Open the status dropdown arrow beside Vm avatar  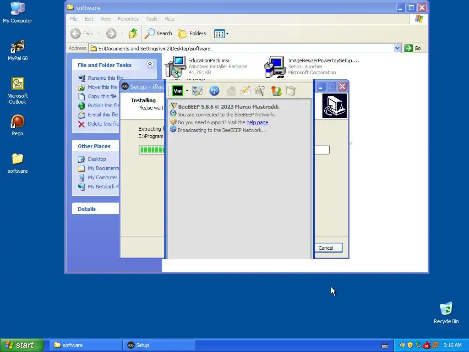(x=187, y=91)
